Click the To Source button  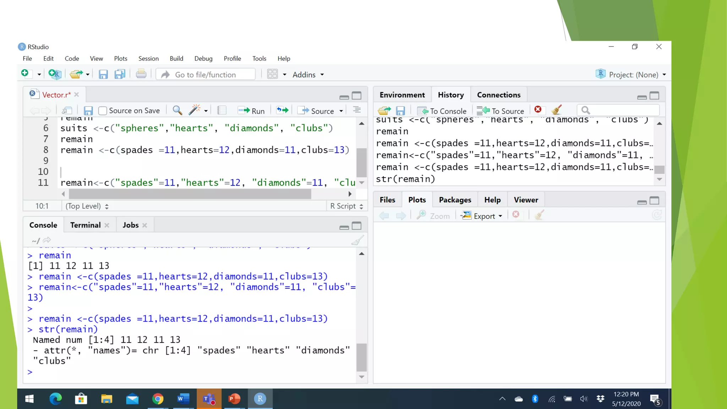pos(501,111)
